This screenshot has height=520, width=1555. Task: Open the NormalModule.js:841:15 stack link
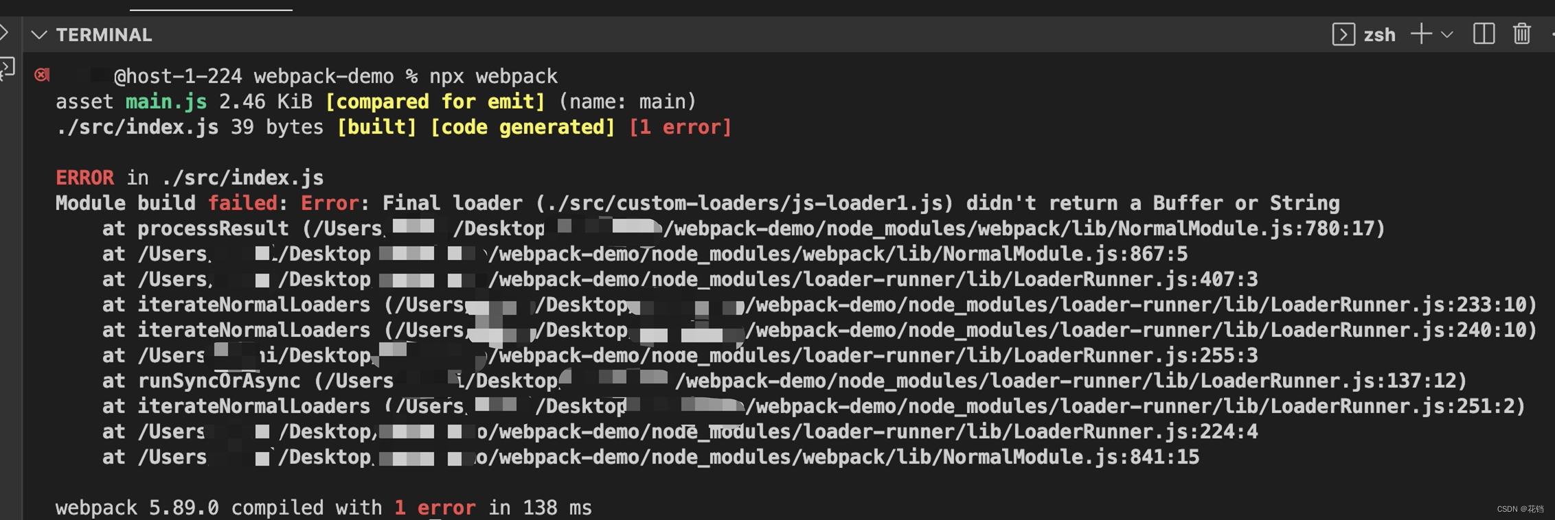1071,457
